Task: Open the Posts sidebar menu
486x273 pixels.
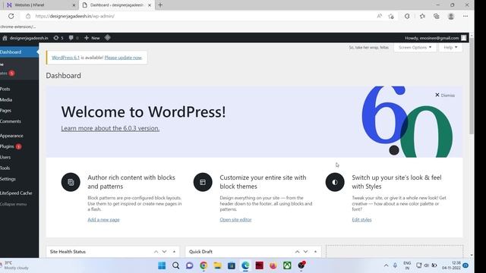Action: click(19, 89)
